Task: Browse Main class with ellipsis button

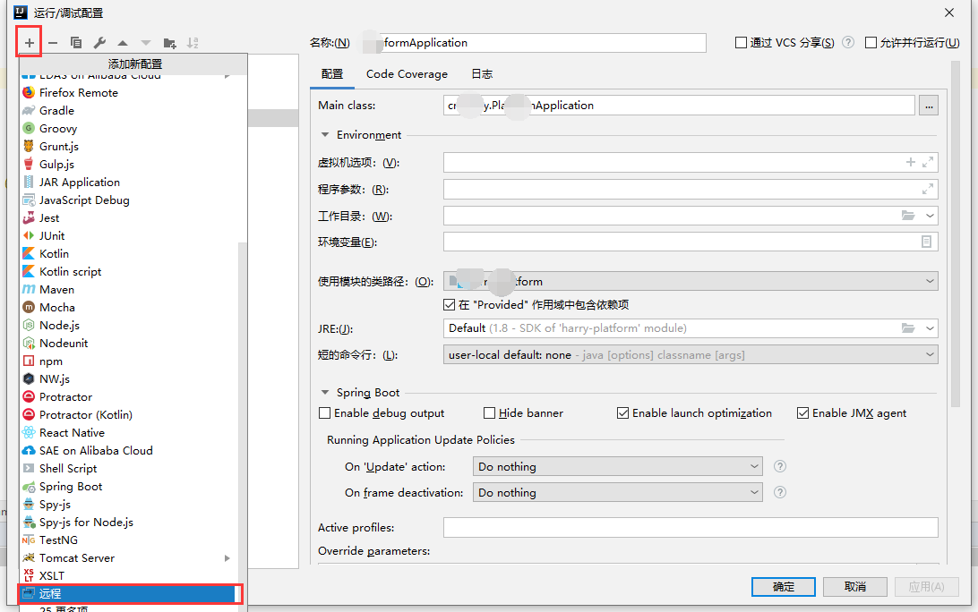Action: click(x=929, y=106)
